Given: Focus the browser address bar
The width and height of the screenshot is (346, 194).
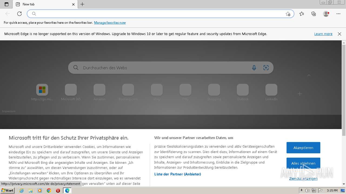Looking at the screenshot, I should click(x=161, y=14).
